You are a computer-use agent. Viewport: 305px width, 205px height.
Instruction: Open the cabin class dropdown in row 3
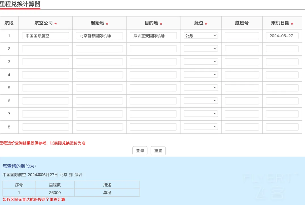[201, 62]
